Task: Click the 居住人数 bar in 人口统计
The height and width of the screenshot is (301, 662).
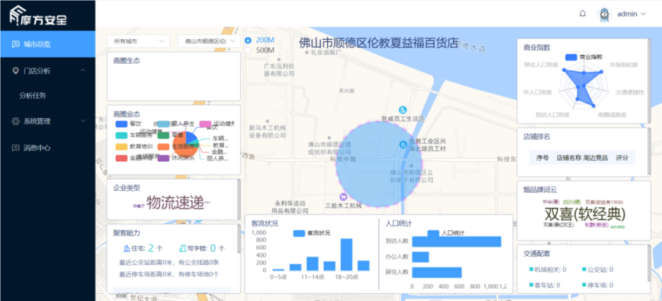Action: coord(436,272)
